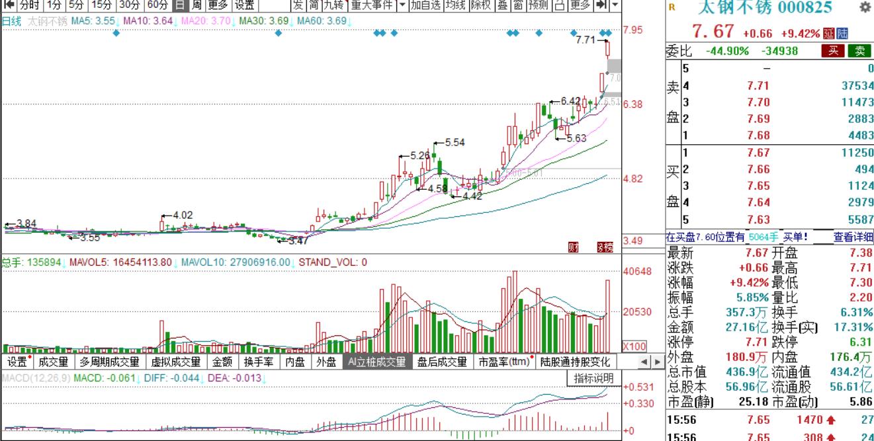
Task: Click 设置 in top chart toolbar
Action: (x=244, y=5)
